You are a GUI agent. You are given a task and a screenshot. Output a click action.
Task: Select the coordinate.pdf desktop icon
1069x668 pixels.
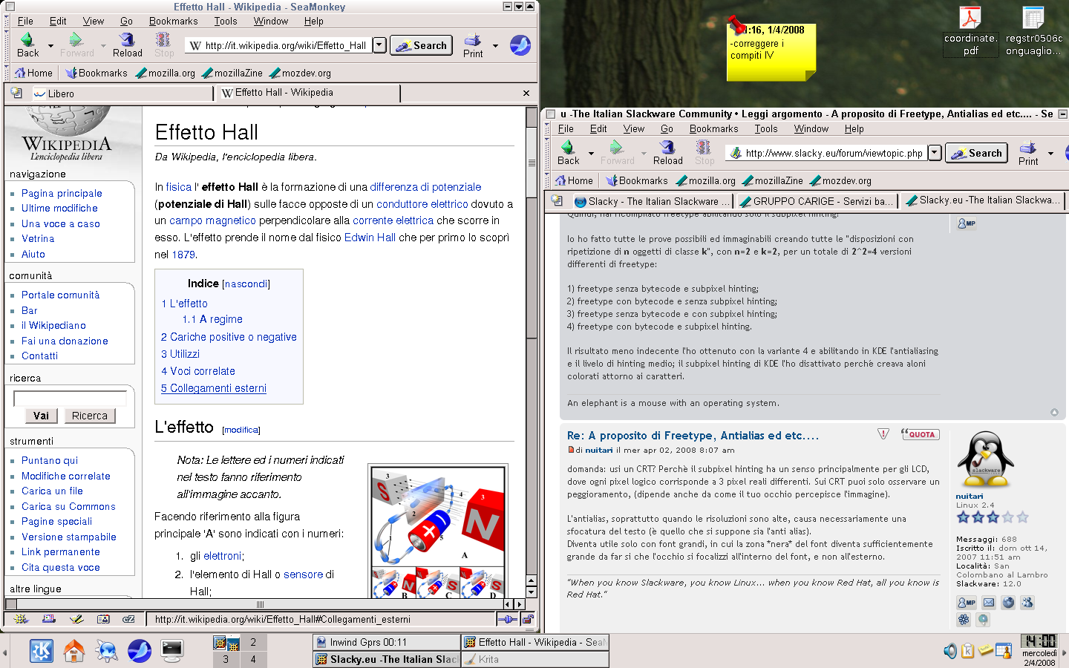(971, 31)
